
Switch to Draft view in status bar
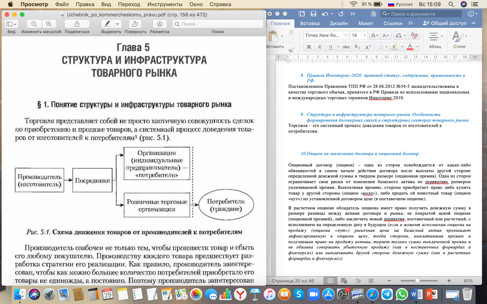click(371, 281)
